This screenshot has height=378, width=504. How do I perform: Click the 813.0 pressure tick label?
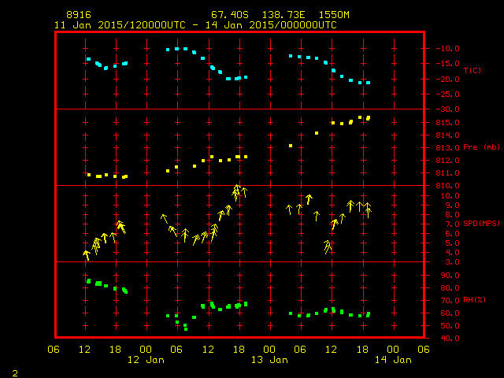coord(448,148)
